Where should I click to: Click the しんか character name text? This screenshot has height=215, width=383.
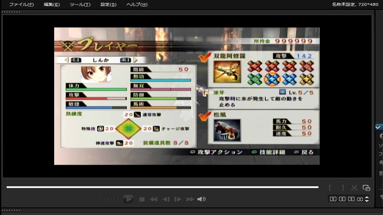(101, 60)
